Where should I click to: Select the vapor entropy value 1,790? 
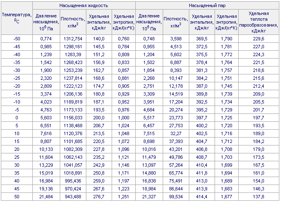(226, 39)
